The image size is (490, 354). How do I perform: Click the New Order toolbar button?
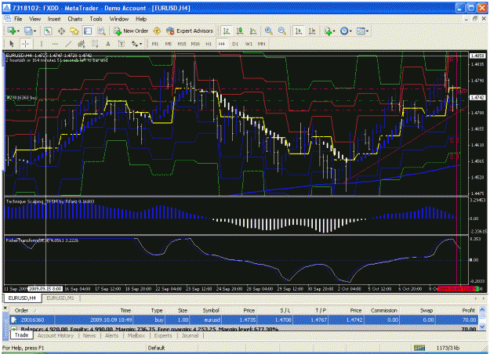tap(131, 31)
